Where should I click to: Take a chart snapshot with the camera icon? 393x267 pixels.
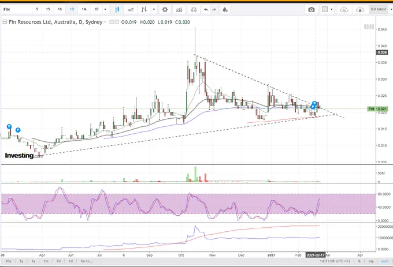click(x=312, y=9)
